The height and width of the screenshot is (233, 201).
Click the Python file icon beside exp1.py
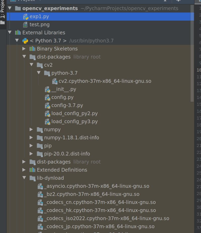pyautogui.click(x=26, y=16)
